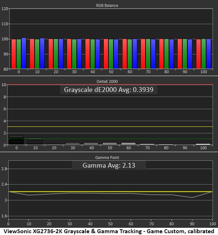Image resolution: width=218 pixels, height=235 pixels.
Task: Click the DeltaE bar at 10
Action: click(35, 141)
